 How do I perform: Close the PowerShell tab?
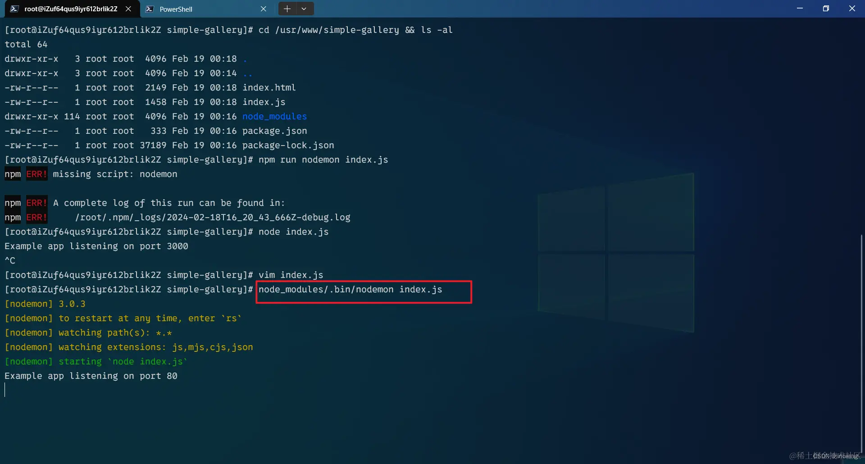[x=264, y=9]
